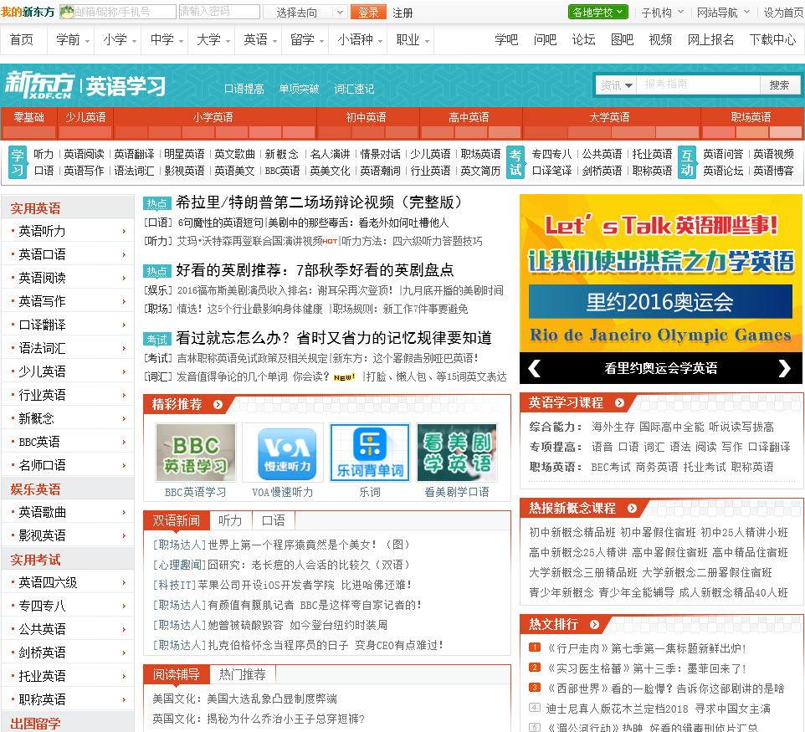Switch to the 热门推荐 tab
Viewport: 805px width, 732px height.
point(243,674)
